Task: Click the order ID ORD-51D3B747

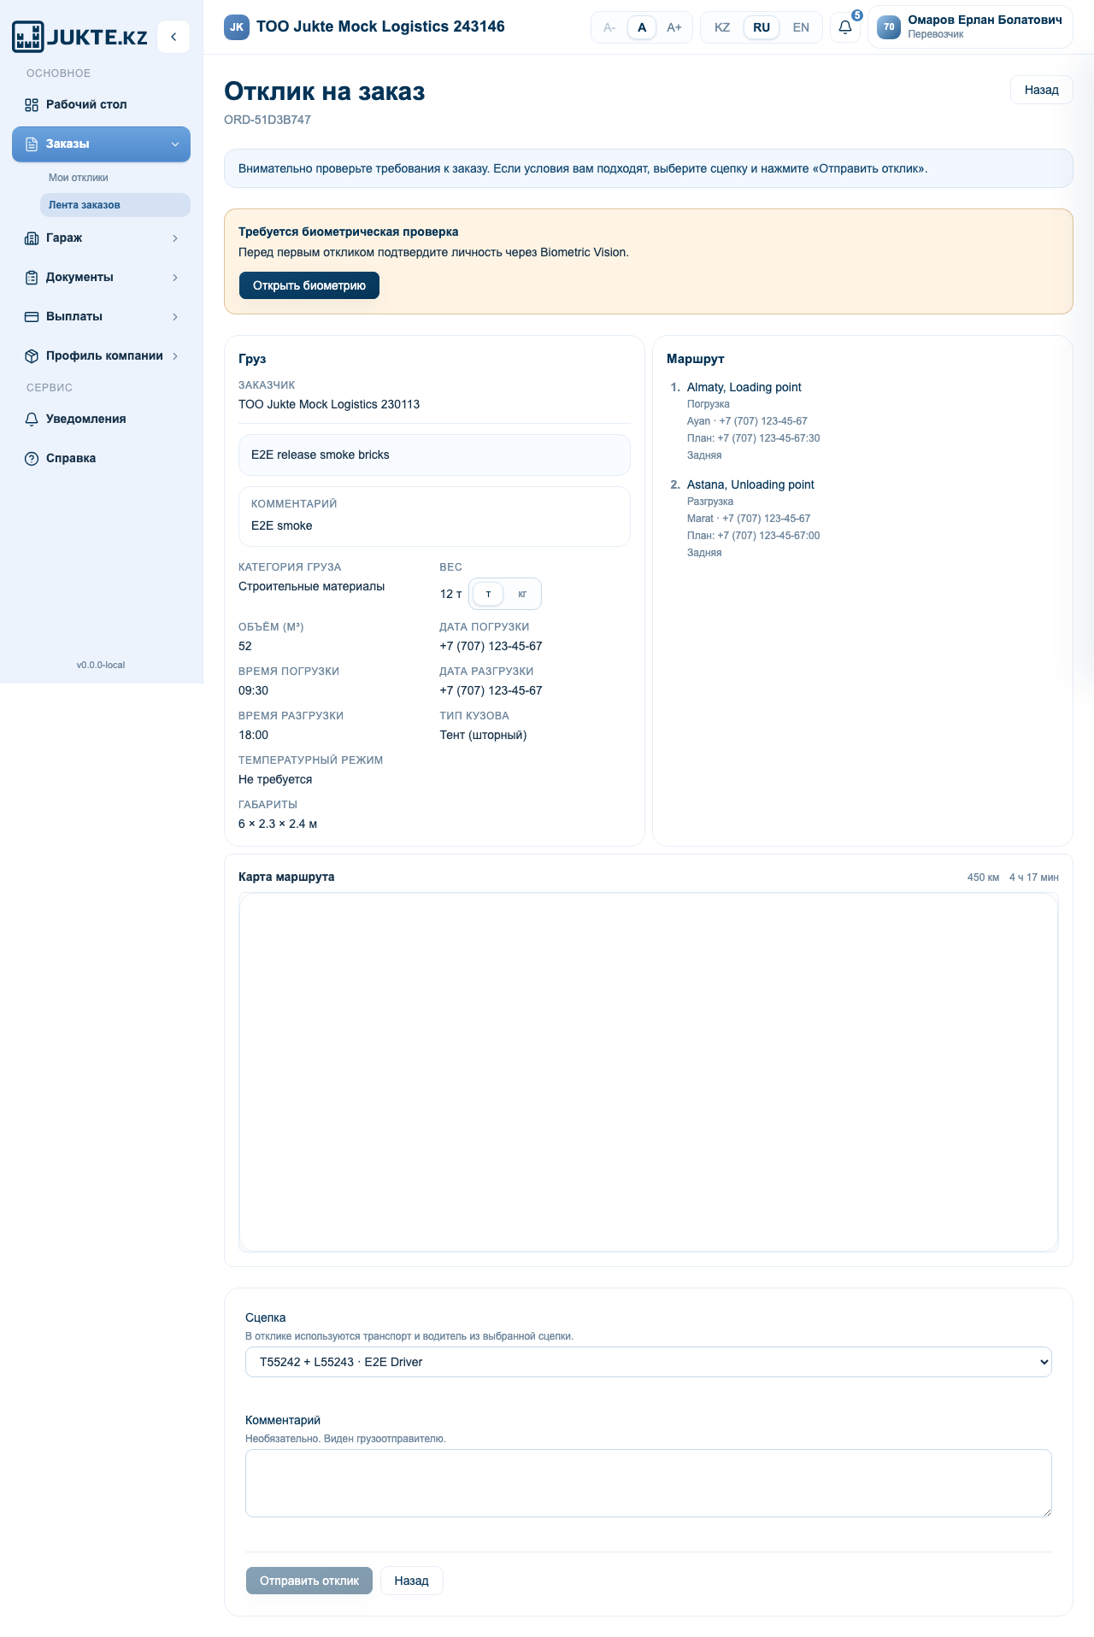Action: click(268, 120)
